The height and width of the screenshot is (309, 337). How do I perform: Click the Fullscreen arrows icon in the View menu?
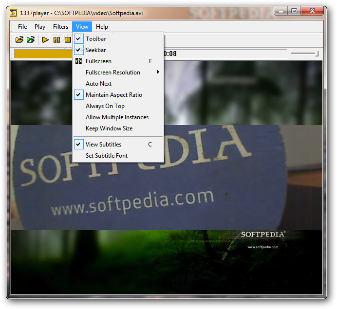pyautogui.click(x=79, y=61)
